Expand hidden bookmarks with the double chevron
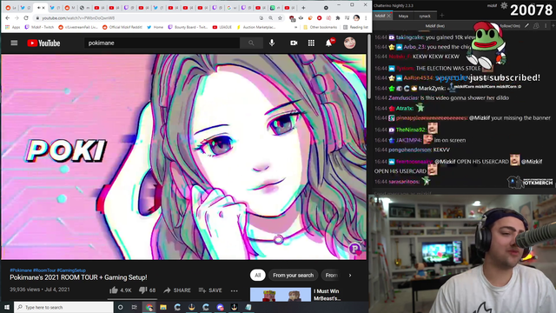 pyautogui.click(x=295, y=27)
